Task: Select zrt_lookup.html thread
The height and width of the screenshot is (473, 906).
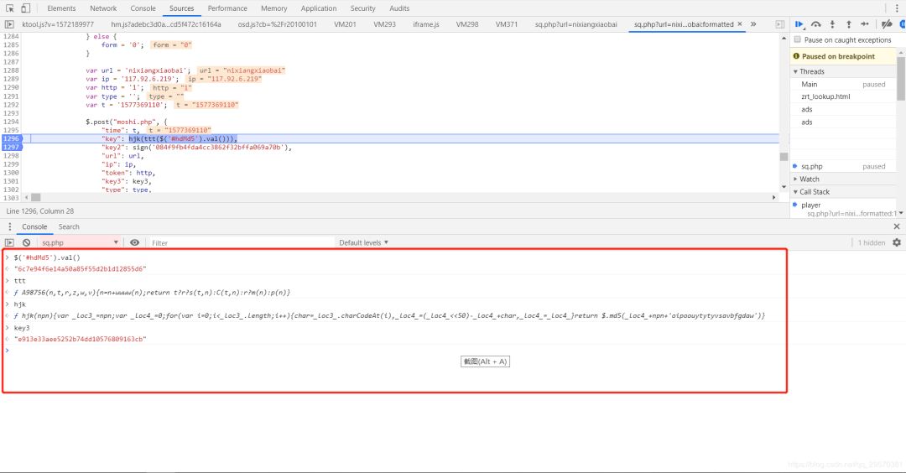Action: click(825, 96)
